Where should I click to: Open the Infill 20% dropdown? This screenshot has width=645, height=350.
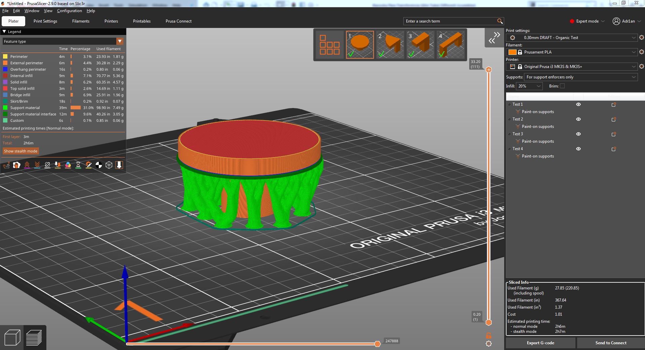point(529,86)
